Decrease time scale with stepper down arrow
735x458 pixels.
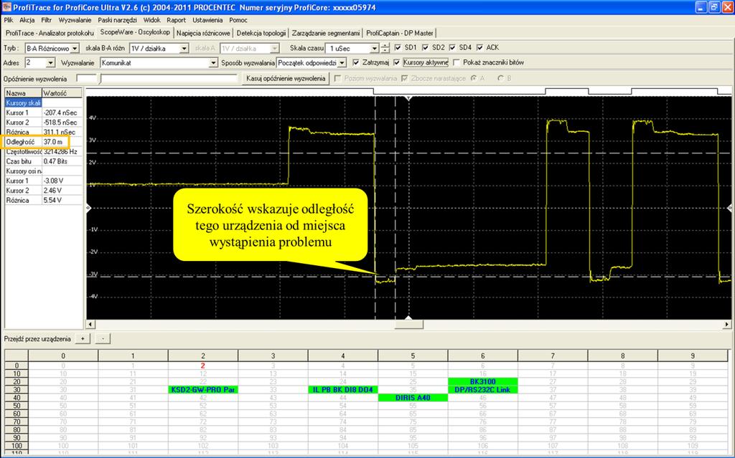[385, 51]
